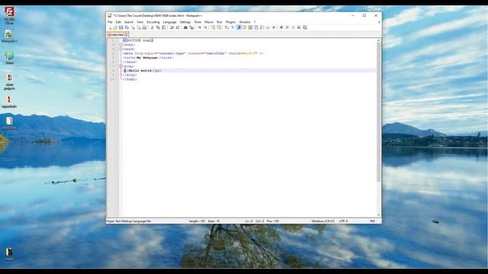The height and width of the screenshot is (274, 488).
Task: Open the Notepad++ desktop shortcut
Action: (x=9, y=36)
